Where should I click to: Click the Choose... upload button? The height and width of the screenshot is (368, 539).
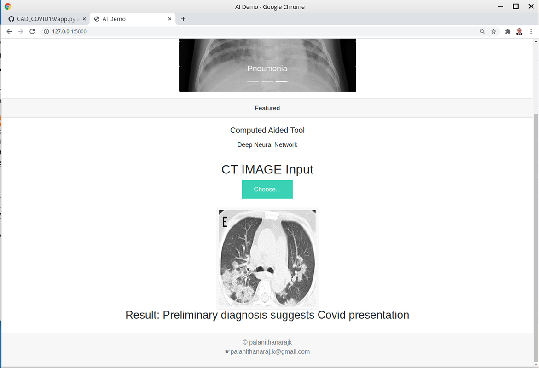[x=267, y=190]
